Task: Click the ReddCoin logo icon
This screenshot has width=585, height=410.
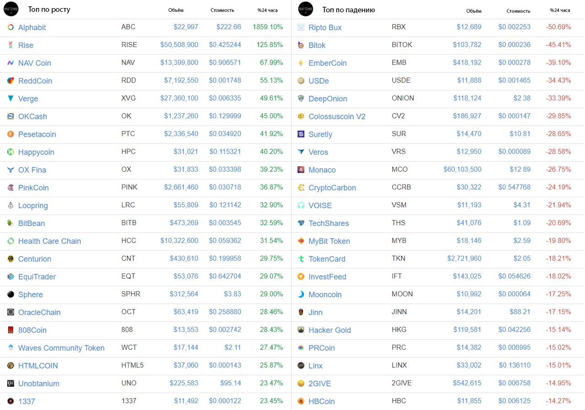Action: click(11, 81)
